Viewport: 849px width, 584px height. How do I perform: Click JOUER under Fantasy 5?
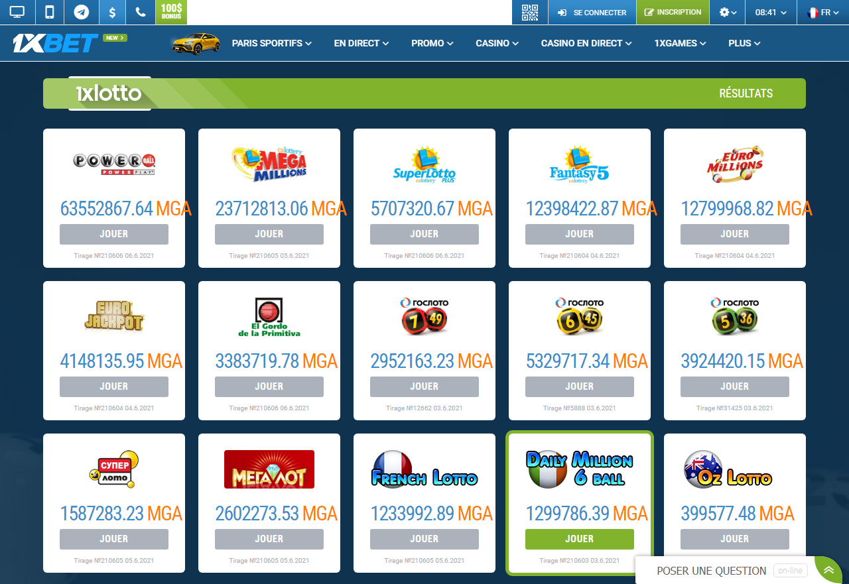(580, 234)
